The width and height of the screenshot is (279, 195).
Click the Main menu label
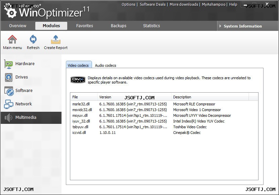[x=12, y=48]
